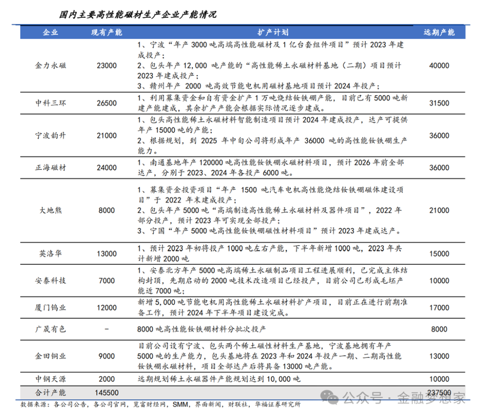The width and height of the screenshot is (481, 417).
Task: Click the 合计产能 total row label
Action: [x=50, y=393]
